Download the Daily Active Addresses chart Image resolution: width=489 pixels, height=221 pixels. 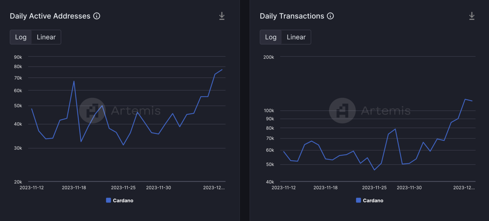coord(222,16)
